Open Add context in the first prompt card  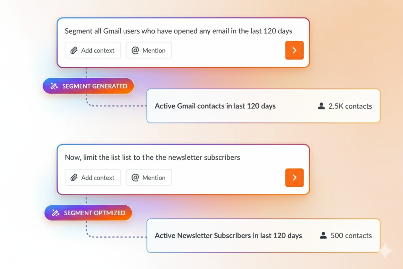pyautogui.click(x=93, y=50)
